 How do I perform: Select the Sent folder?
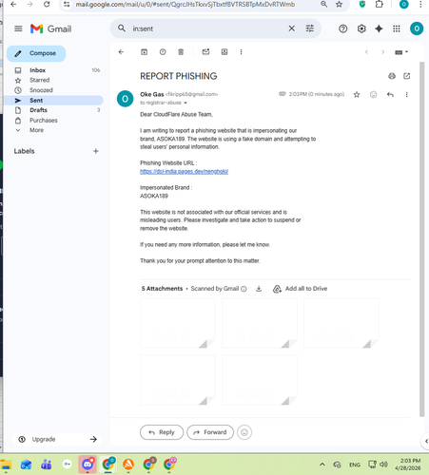coord(54,100)
